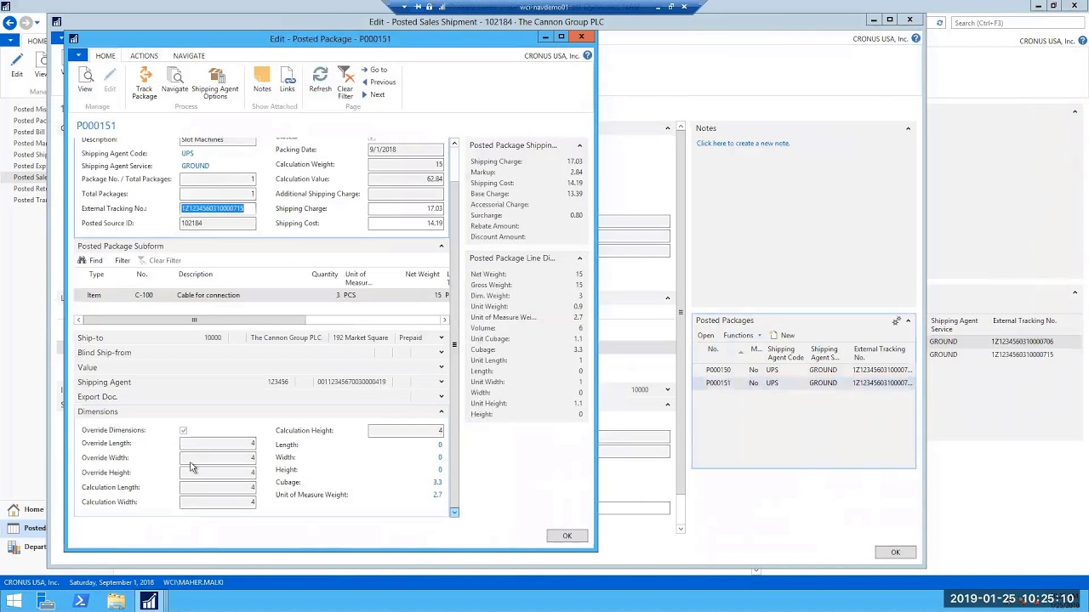Open Functions dropdown in Posted Packages
Screen dimensions: 1089x612
click(x=742, y=335)
